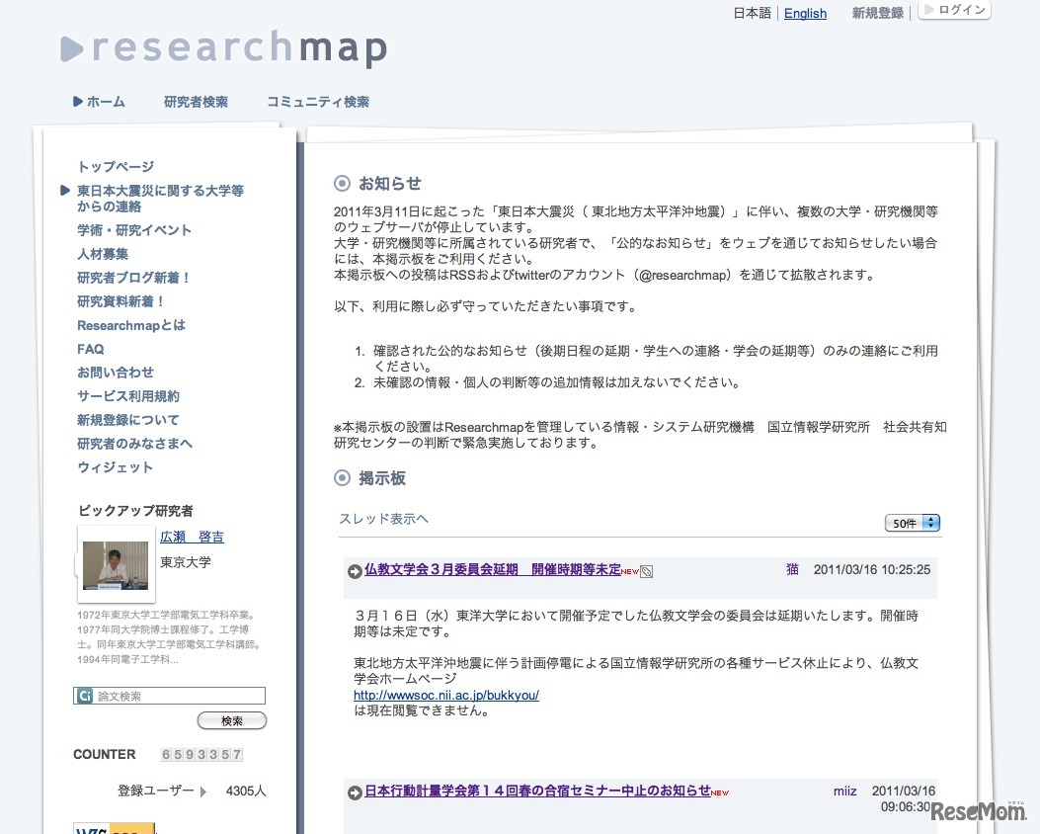The width and height of the screenshot is (1040, 834).
Task: Click the CiNii icon in the paper search box
Action: [85, 696]
